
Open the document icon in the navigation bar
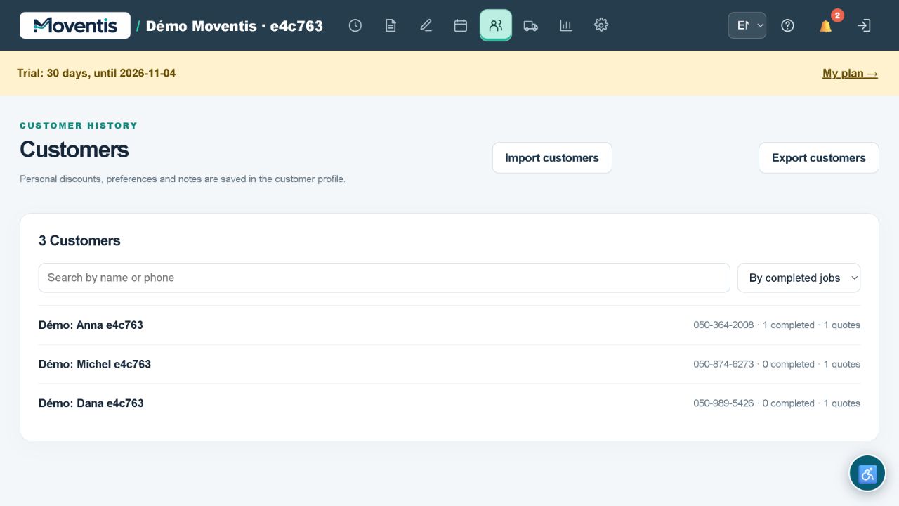[391, 25]
